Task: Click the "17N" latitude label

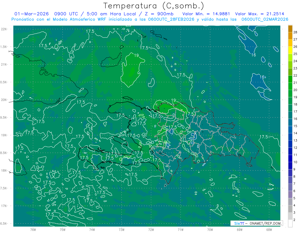Action: tap(4, 206)
